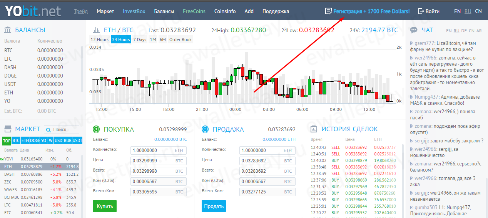Open InvestBox in the top menu

click(134, 11)
